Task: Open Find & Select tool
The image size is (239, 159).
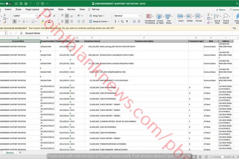Action: pos(226,19)
